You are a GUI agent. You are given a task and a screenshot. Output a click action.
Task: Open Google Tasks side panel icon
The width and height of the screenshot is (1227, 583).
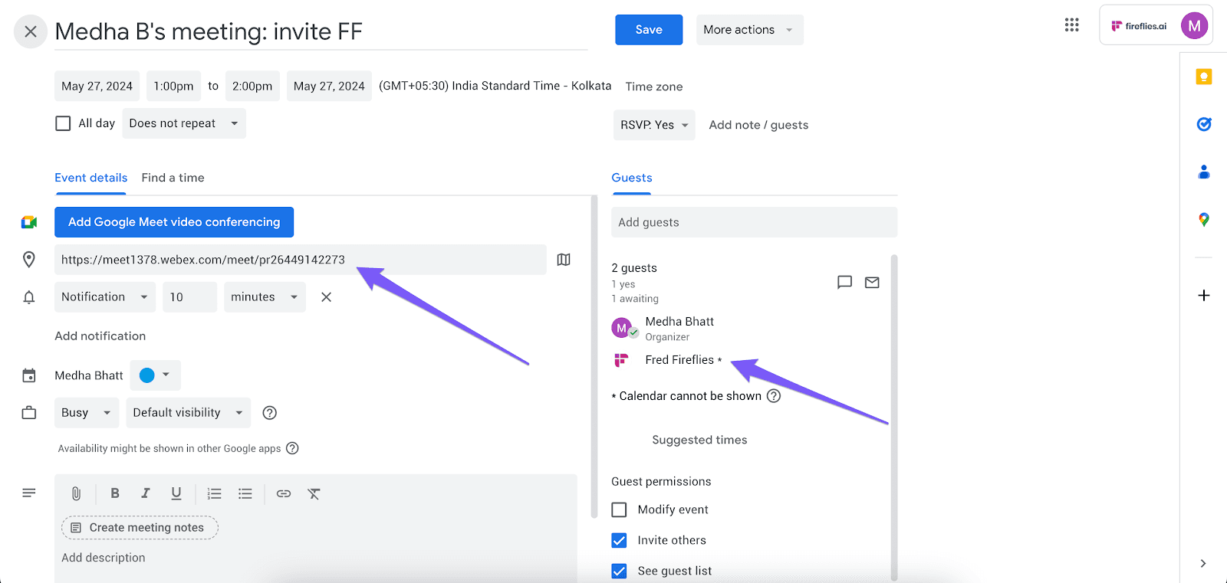pos(1203,124)
